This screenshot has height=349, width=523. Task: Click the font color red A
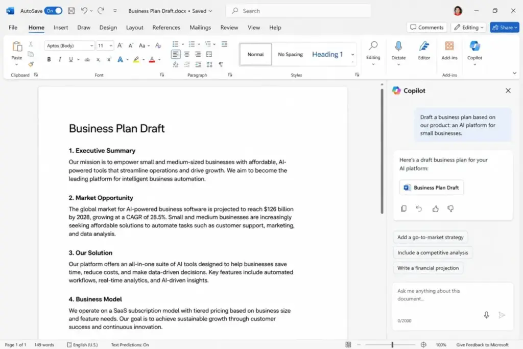point(152,60)
